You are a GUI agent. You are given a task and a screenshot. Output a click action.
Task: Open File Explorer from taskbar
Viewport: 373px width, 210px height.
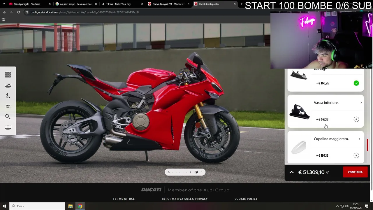71,206
